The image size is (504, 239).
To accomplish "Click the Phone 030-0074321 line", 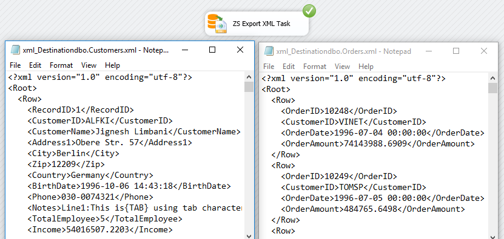I will [x=90, y=197].
